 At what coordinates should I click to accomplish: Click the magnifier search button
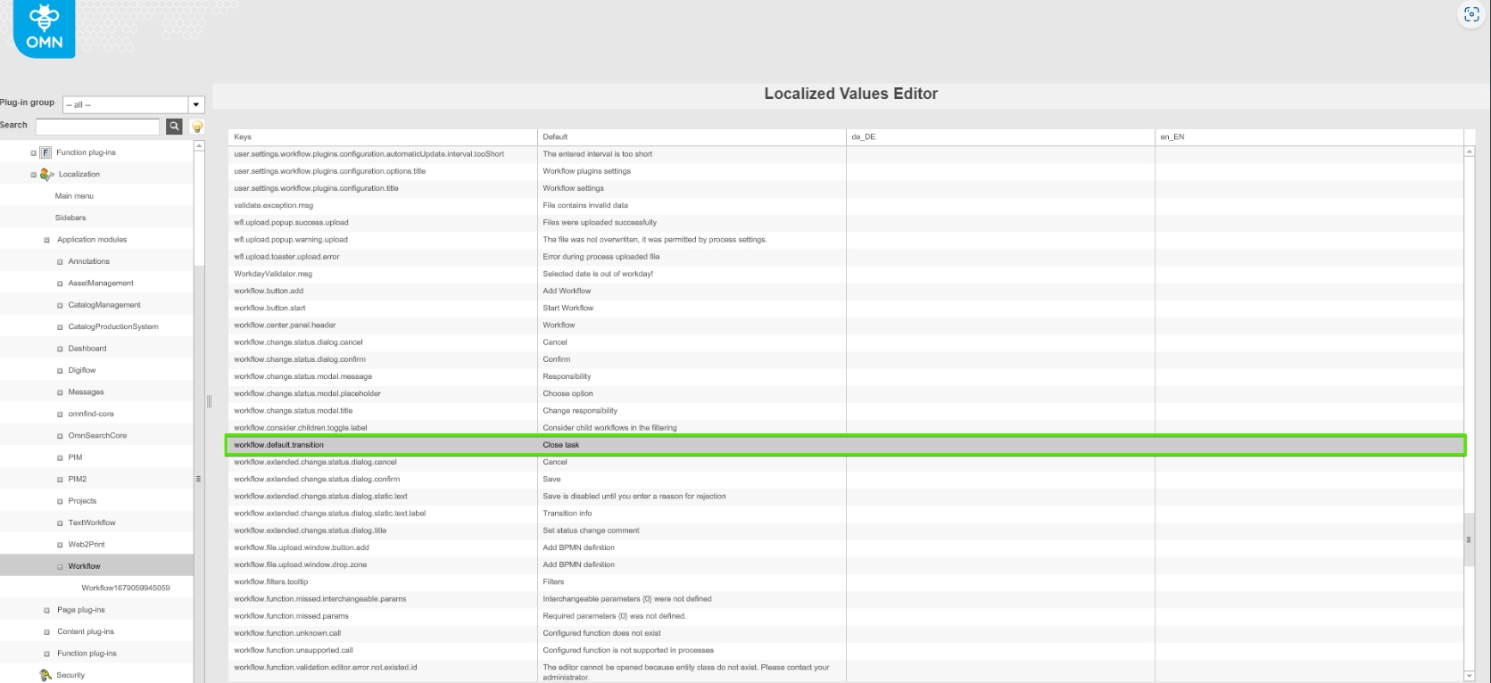click(x=174, y=127)
